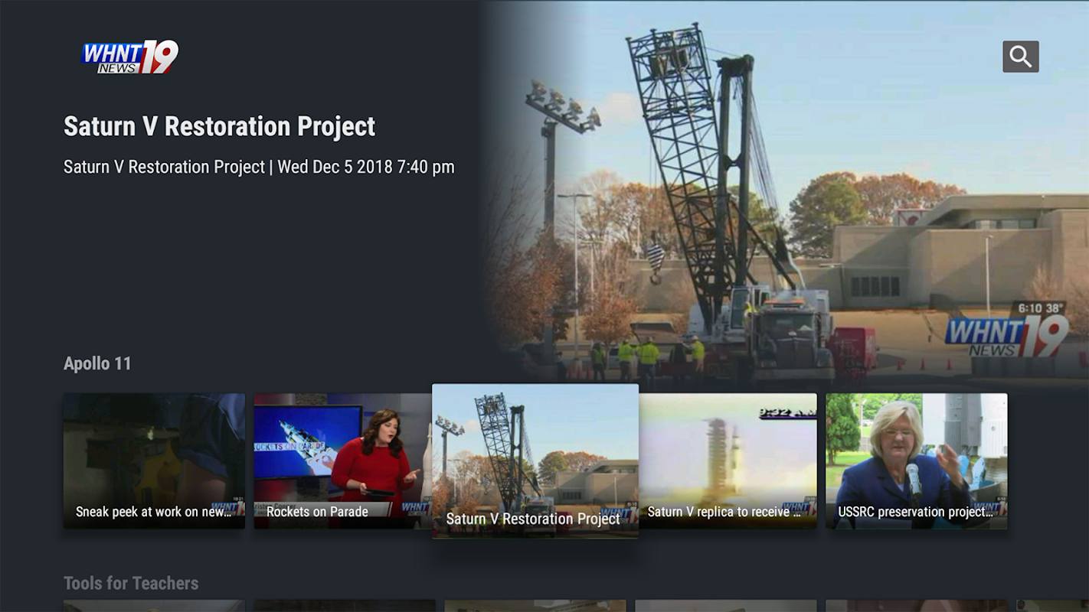The image size is (1089, 612).
Task: Play the USSRC preservation project video
Action: point(917,461)
